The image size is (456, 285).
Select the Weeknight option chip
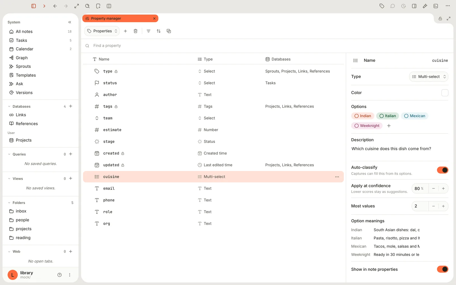367,126
